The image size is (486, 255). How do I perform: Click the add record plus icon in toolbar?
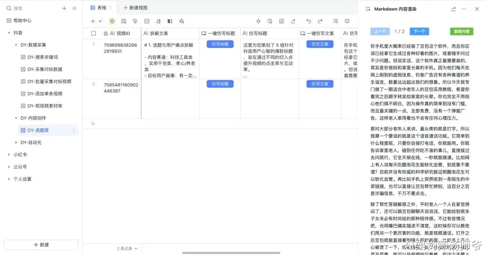click(x=93, y=21)
